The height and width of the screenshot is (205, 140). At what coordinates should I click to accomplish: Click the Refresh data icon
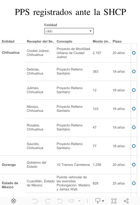pos(71,201)
